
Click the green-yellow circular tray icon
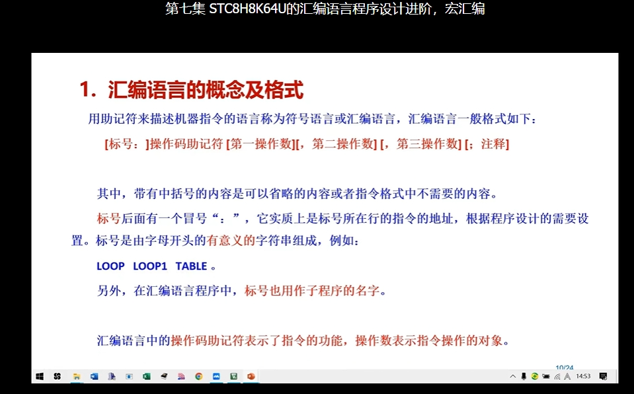pos(535,377)
